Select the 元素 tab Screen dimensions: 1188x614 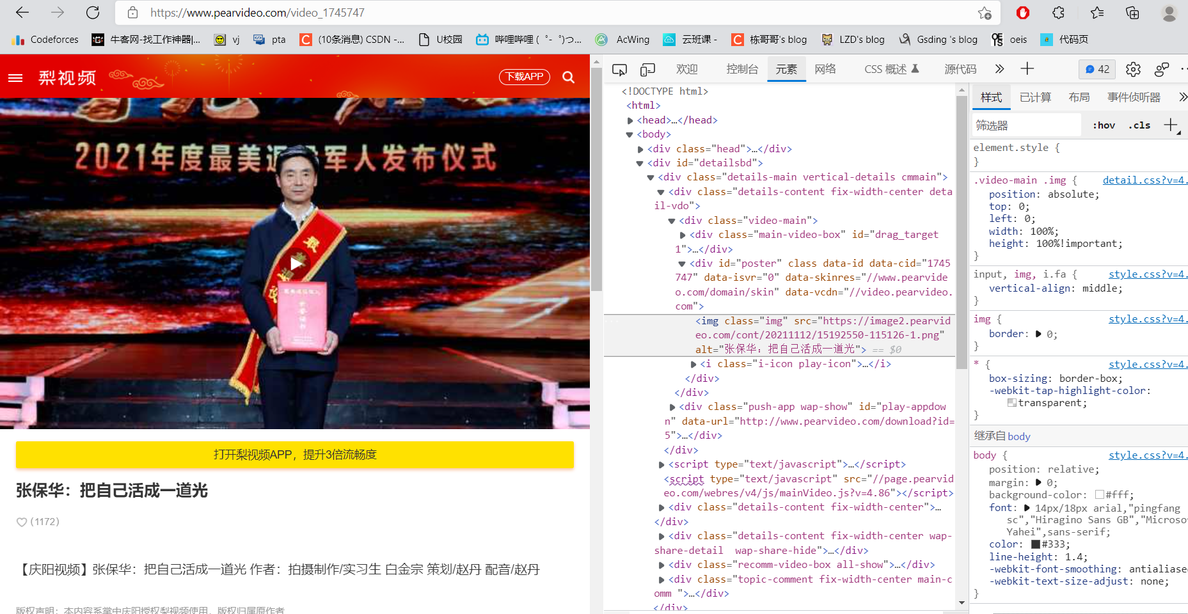pos(786,69)
